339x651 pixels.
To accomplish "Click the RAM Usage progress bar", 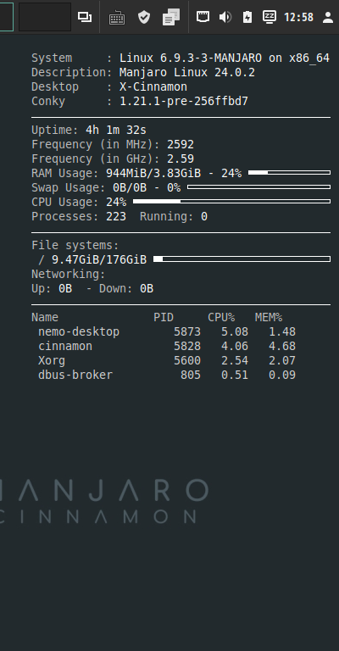I will tap(289, 173).
